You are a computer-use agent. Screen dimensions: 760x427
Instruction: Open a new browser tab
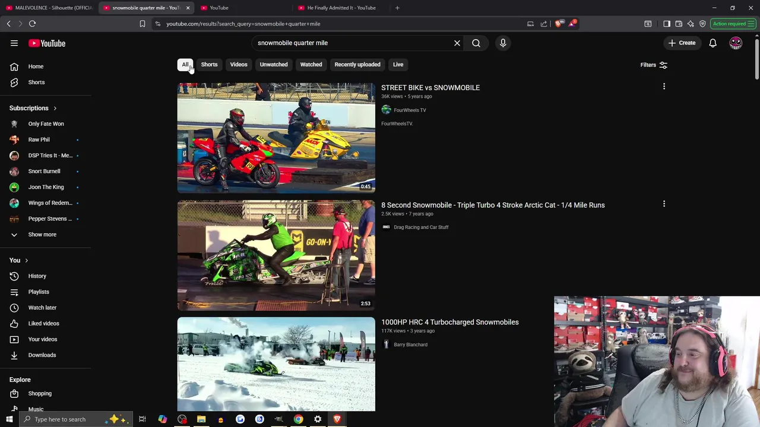[397, 8]
